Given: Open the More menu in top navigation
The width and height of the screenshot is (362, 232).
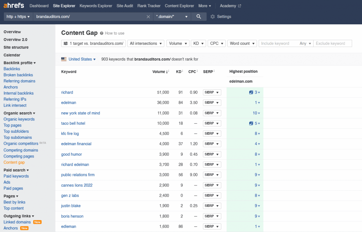Looking at the screenshot, I should click(x=205, y=6).
